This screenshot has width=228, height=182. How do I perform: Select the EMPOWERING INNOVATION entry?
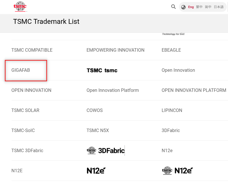click(116, 50)
